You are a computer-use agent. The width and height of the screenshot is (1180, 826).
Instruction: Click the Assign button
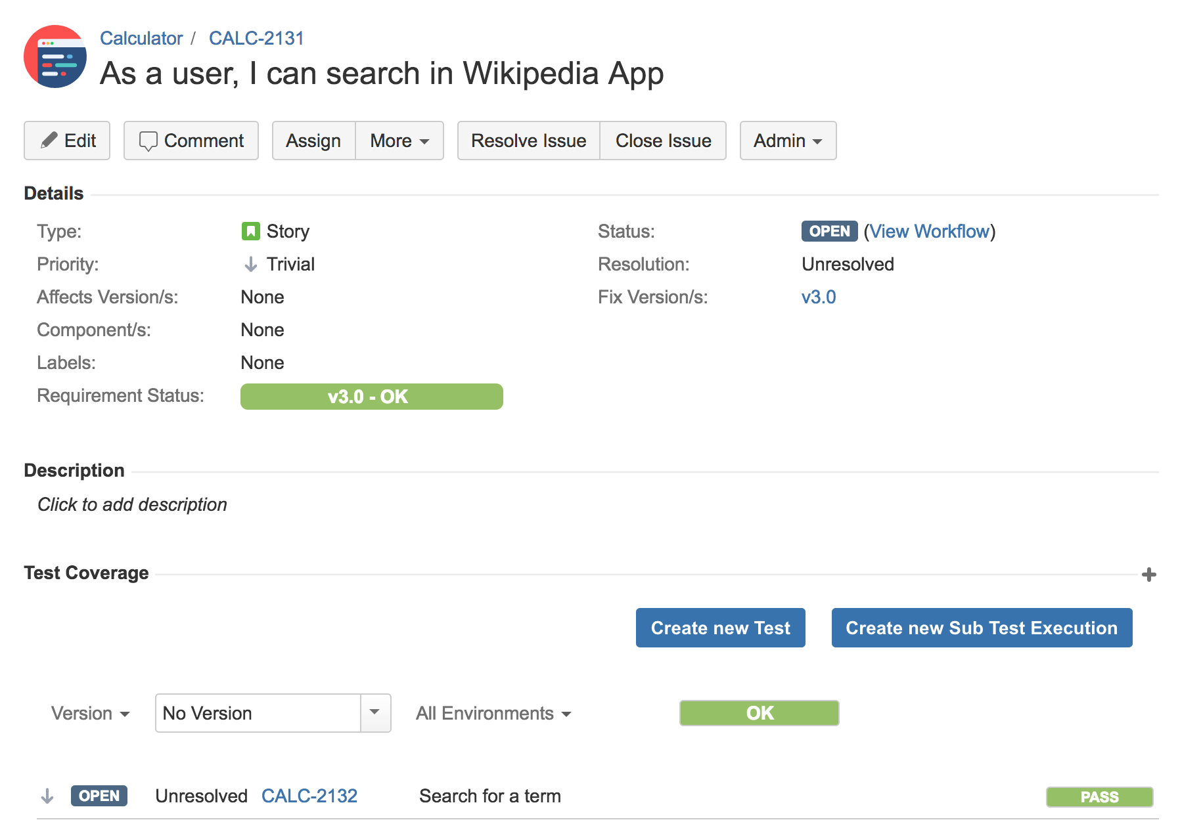pos(313,141)
